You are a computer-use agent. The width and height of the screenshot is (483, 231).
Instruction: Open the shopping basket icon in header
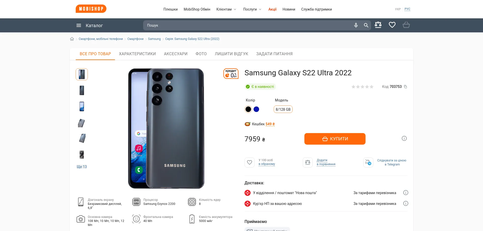pyautogui.click(x=406, y=25)
